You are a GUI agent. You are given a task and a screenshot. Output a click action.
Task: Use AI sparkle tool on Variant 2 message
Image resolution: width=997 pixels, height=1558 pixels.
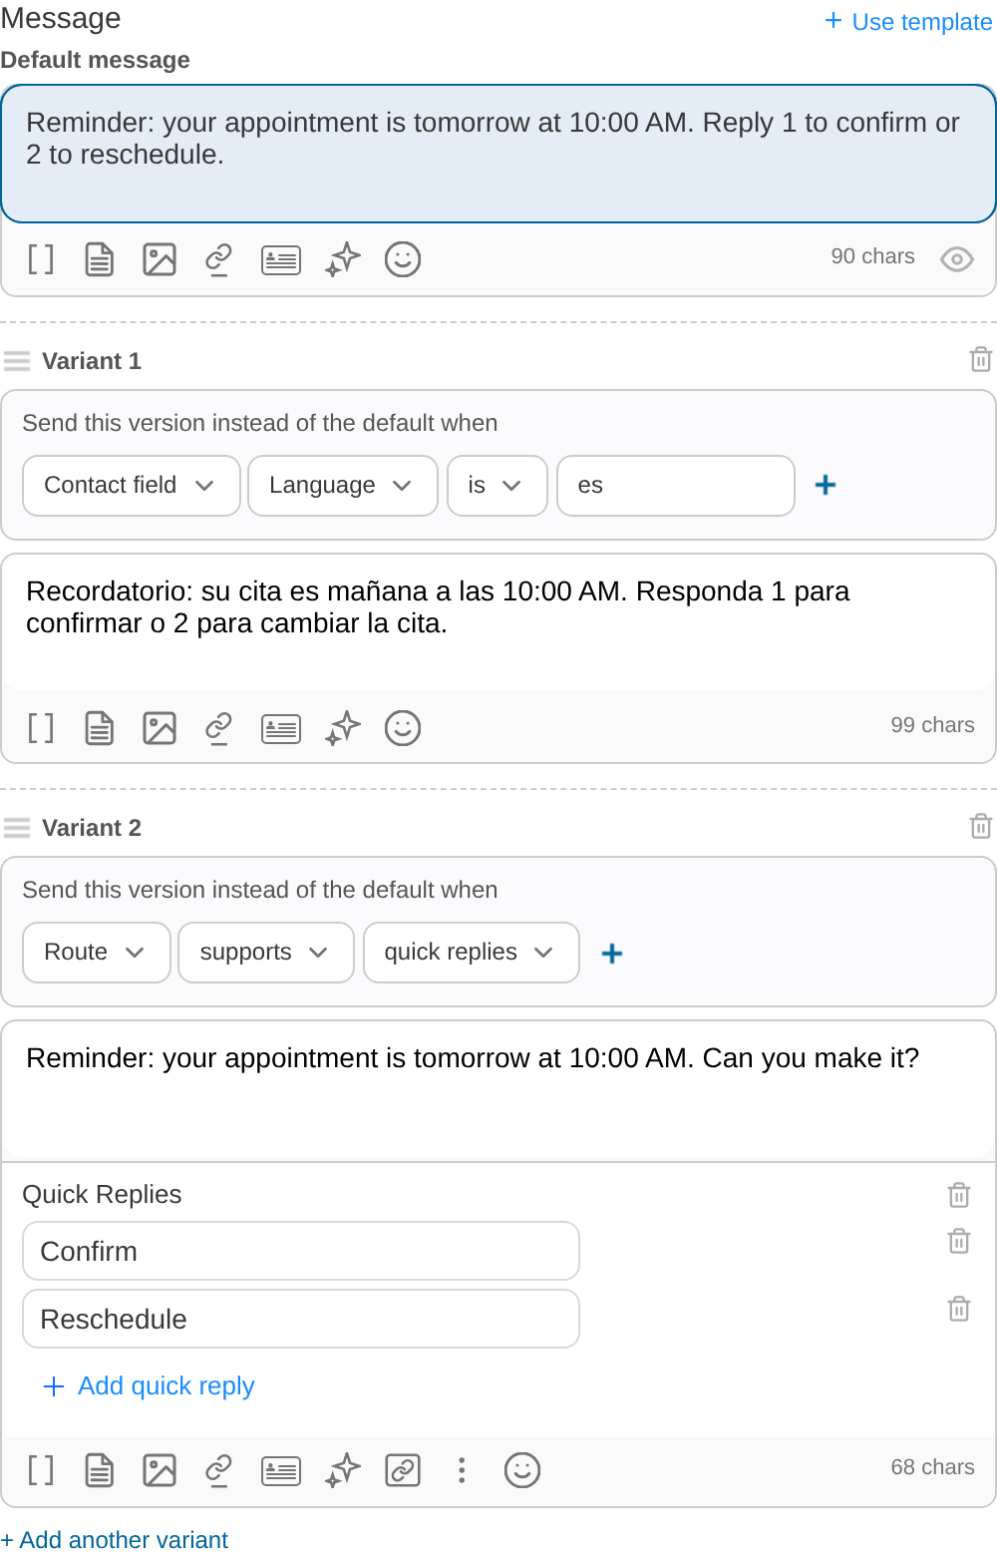tap(343, 1470)
